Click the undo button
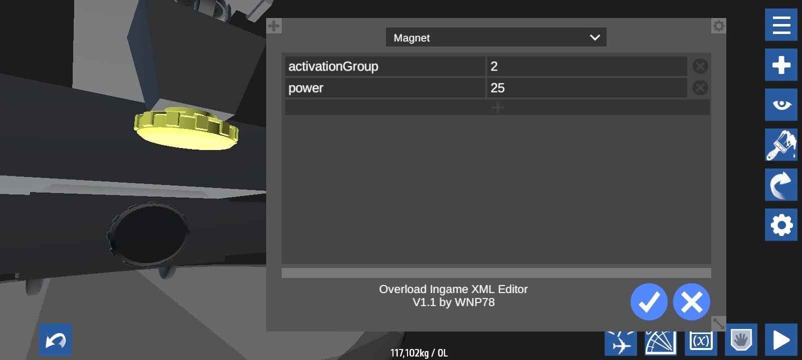Screen dimensions: 802x360 tap(56, 340)
